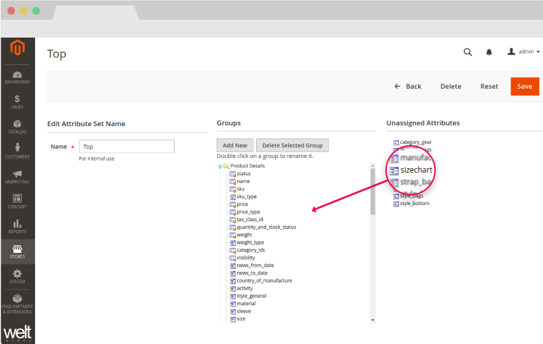Click the groups list scrollbar

point(373,191)
